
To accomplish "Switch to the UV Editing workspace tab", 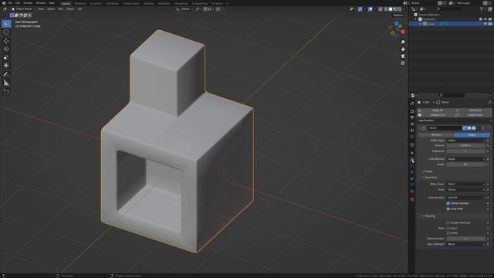I will tap(112, 3).
